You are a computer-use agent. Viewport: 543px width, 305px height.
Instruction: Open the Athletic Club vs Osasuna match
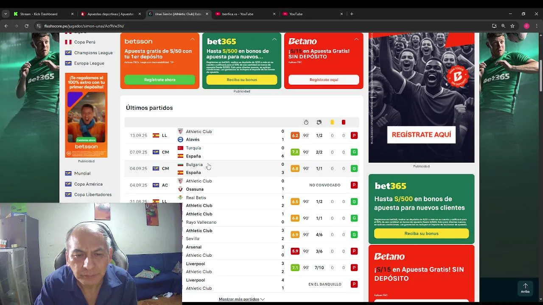242,185
